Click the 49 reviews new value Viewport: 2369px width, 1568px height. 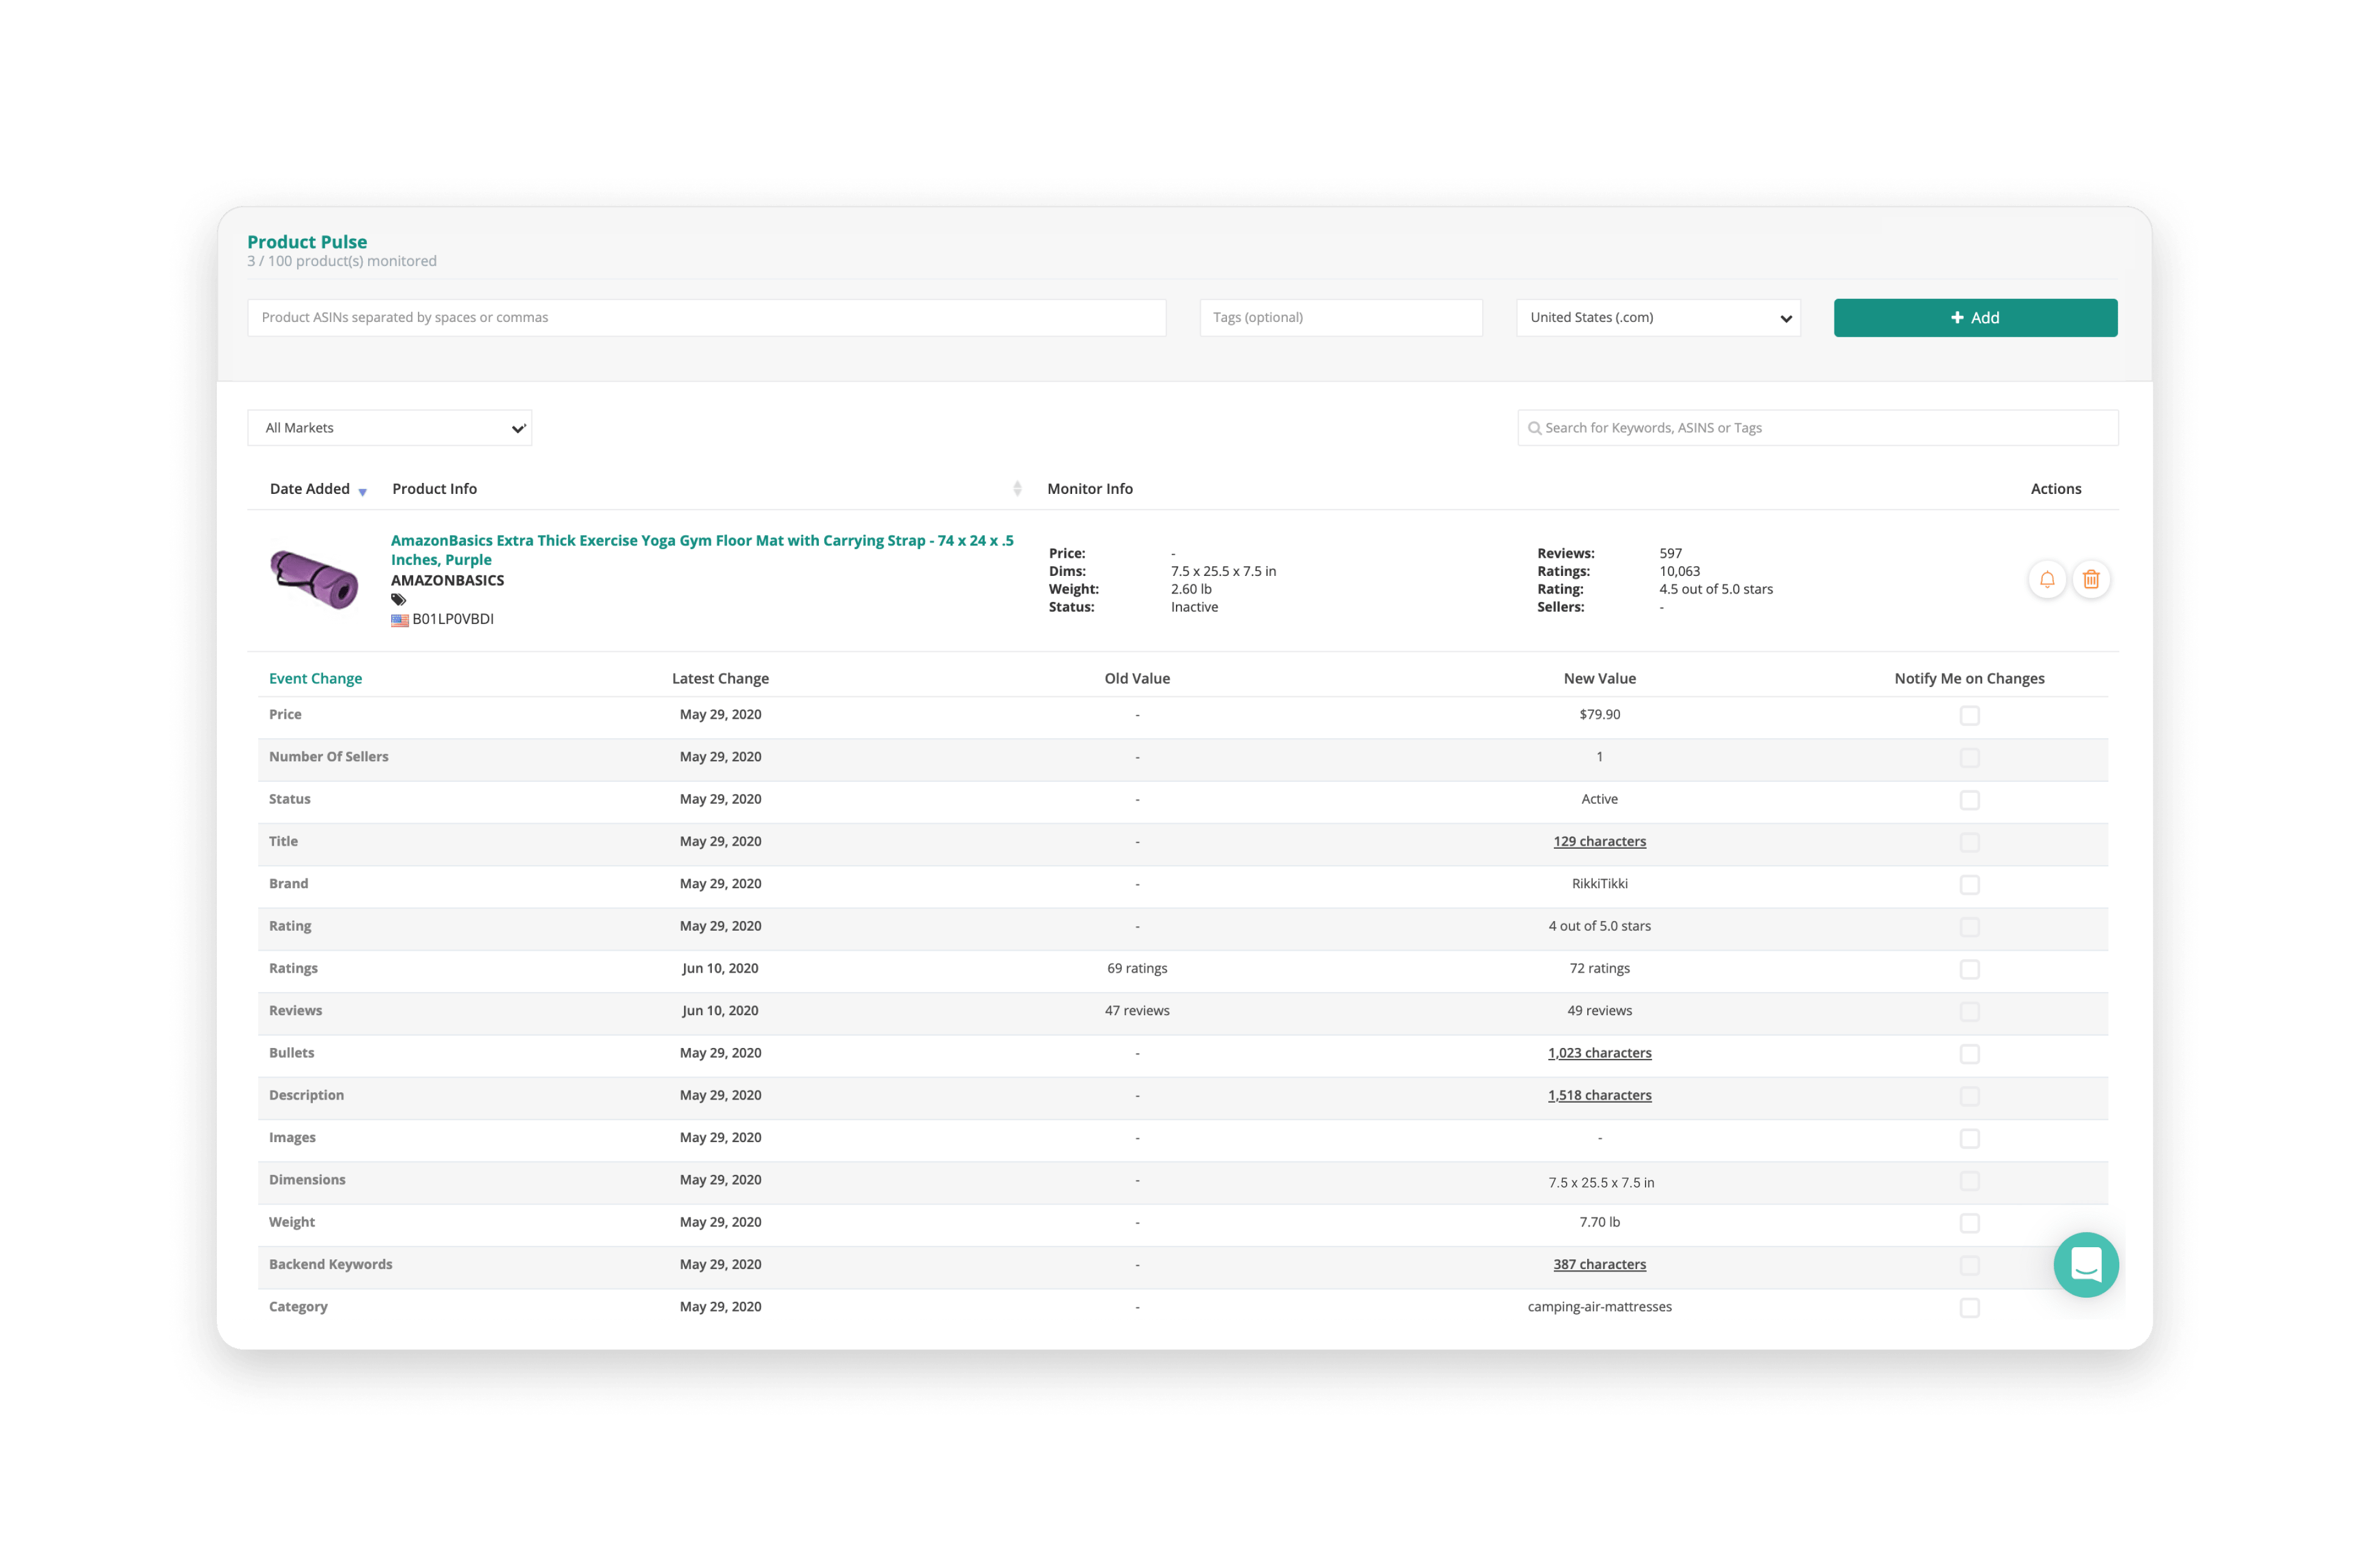coord(1598,1010)
